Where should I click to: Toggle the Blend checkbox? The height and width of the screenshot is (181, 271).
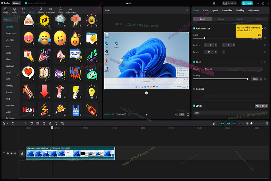click(x=194, y=62)
